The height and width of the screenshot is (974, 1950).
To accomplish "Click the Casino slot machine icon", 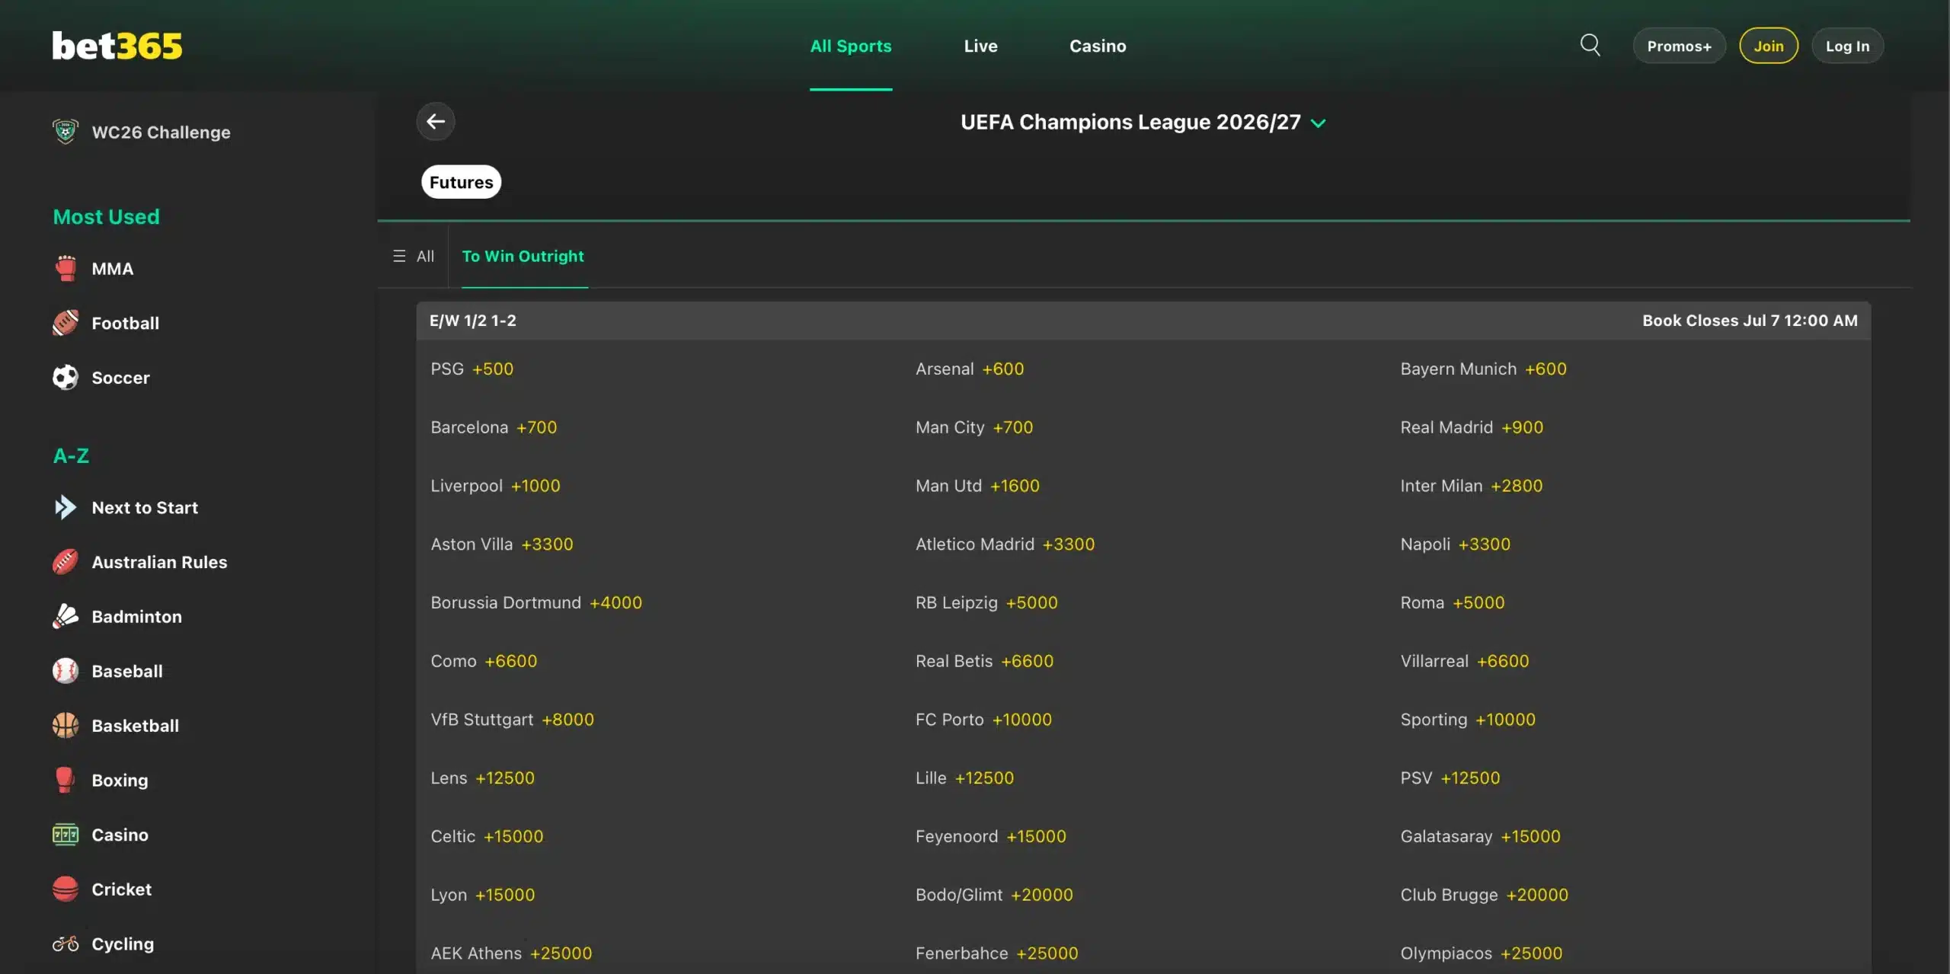I will point(66,835).
